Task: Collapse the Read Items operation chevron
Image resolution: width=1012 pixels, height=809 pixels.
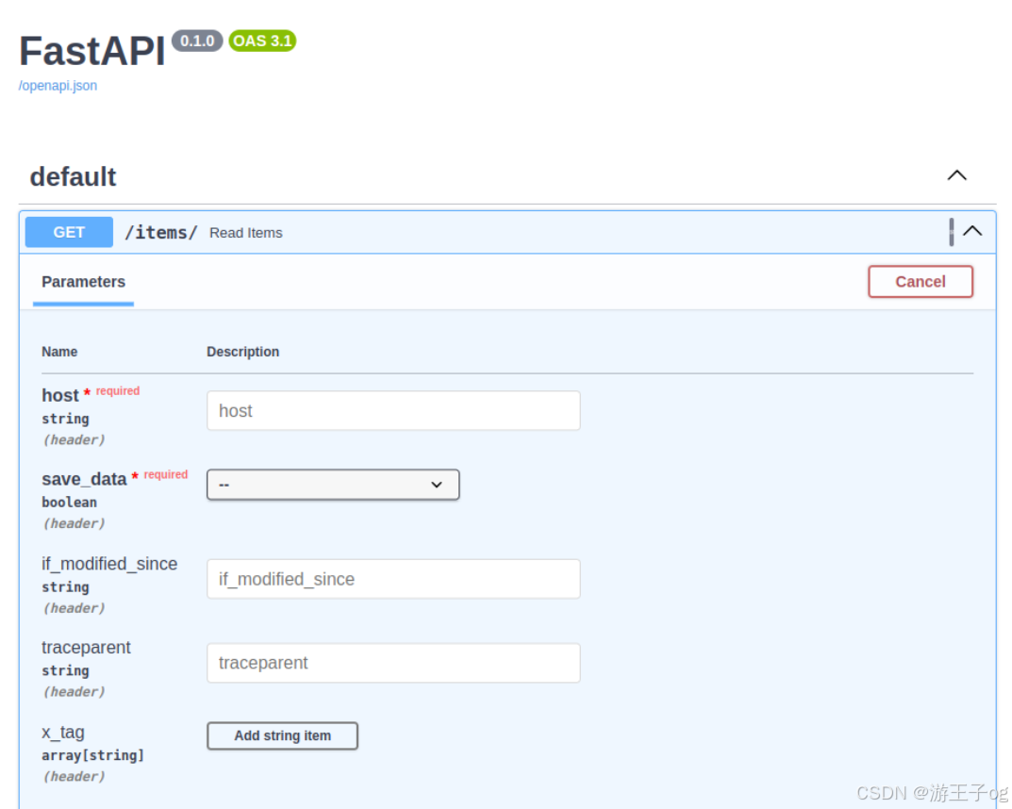Action: pos(974,230)
